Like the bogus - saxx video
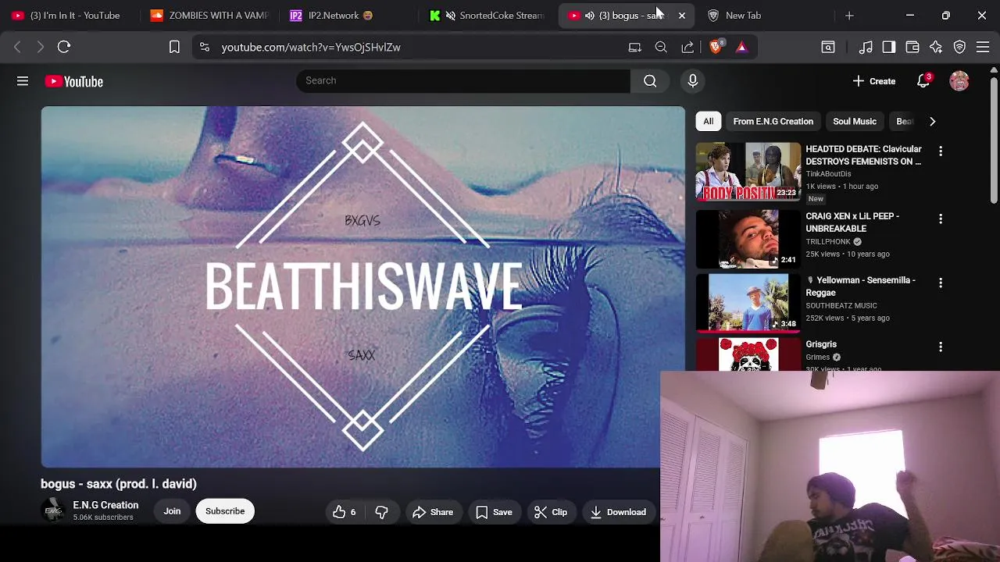The height and width of the screenshot is (562, 1000). [x=344, y=512]
